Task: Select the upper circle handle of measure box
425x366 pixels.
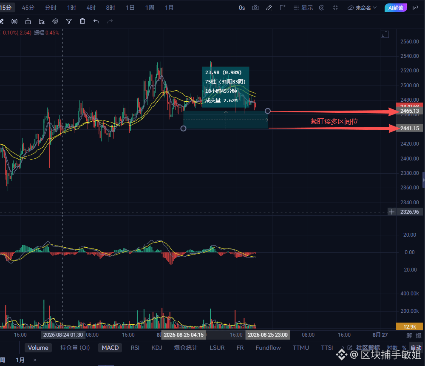Action: pos(267,111)
